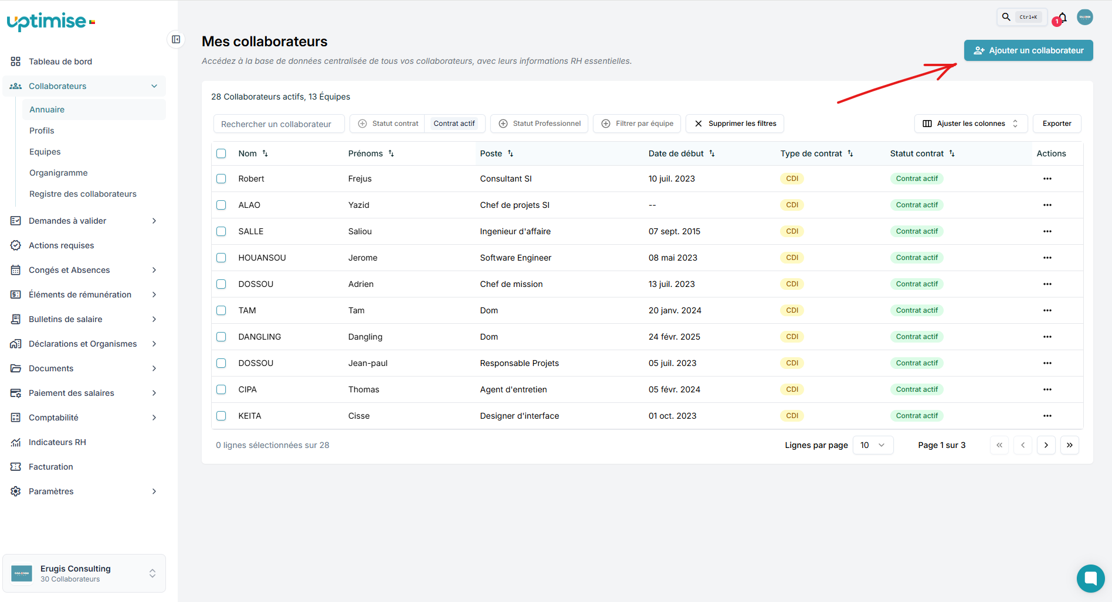Open Filtrer par équipe filter
The height and width of the screenshot is (602, 1112).
coord(637,124)
